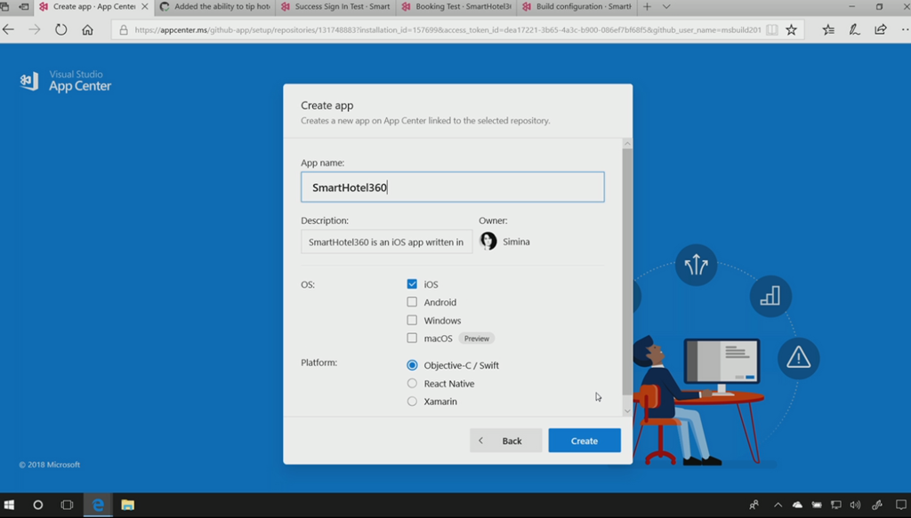Switch to the Booking Test tab
This screenshot has height=518, width=911.
[x=455, y=7]
